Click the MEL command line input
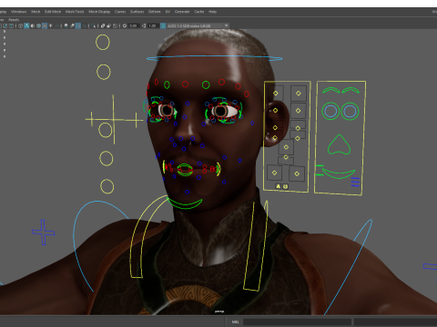This screenshot has width=437, height=327. pyautogui.click(x=297, y=322)
